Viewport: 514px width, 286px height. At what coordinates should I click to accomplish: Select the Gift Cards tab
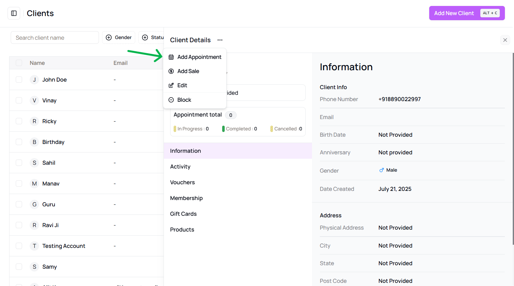[238, 214]
